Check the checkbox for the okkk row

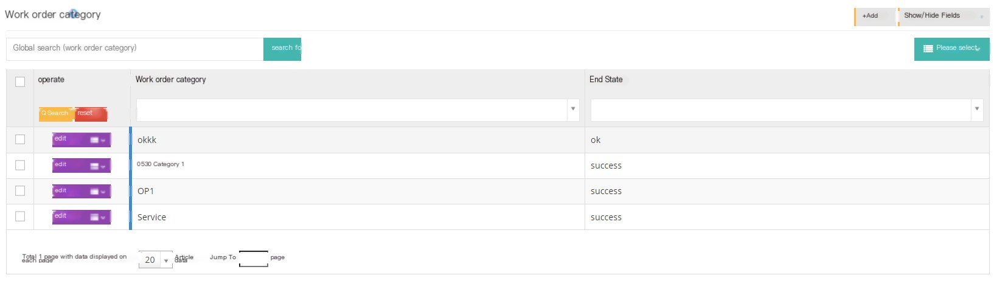(20, 139)
